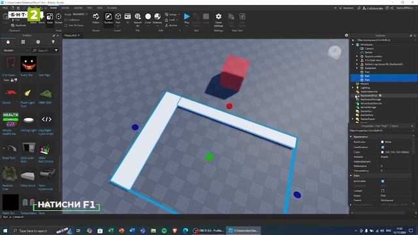Open Toolbox Creations lightbulb tab
This screenshot has width=418, height=235.
[x=53, y=42]
